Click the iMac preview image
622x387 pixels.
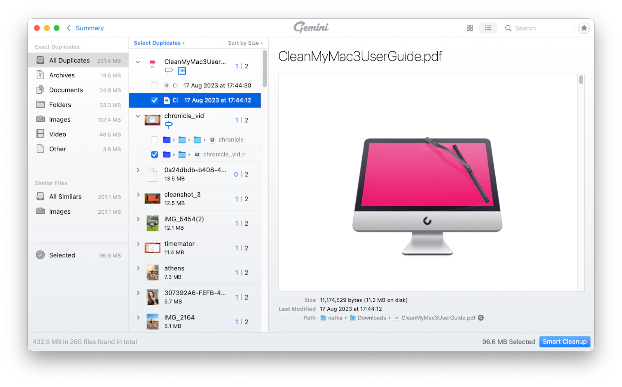click(427, 196)
